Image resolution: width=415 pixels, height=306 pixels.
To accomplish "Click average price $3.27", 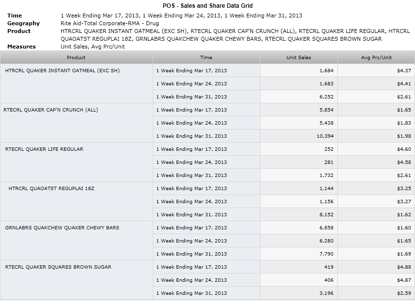I will pos(404,202).
